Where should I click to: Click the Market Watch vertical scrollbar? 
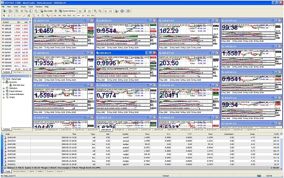[x=30, y=45]
